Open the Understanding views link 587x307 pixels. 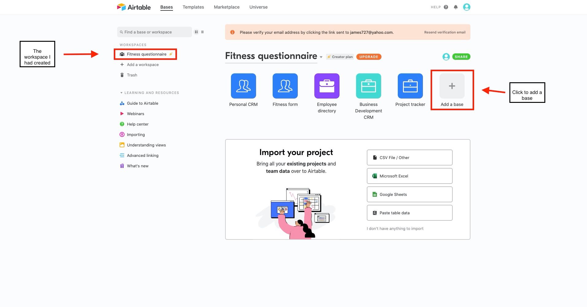146,145
